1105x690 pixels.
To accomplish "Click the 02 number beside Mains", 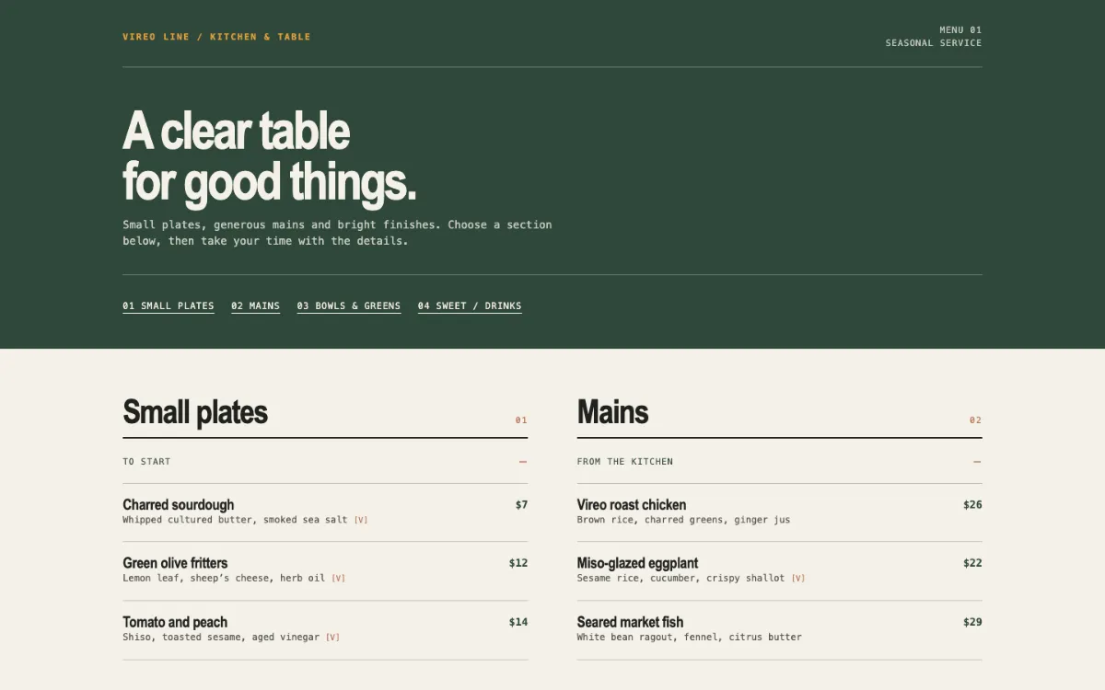I will pos(975,420).
